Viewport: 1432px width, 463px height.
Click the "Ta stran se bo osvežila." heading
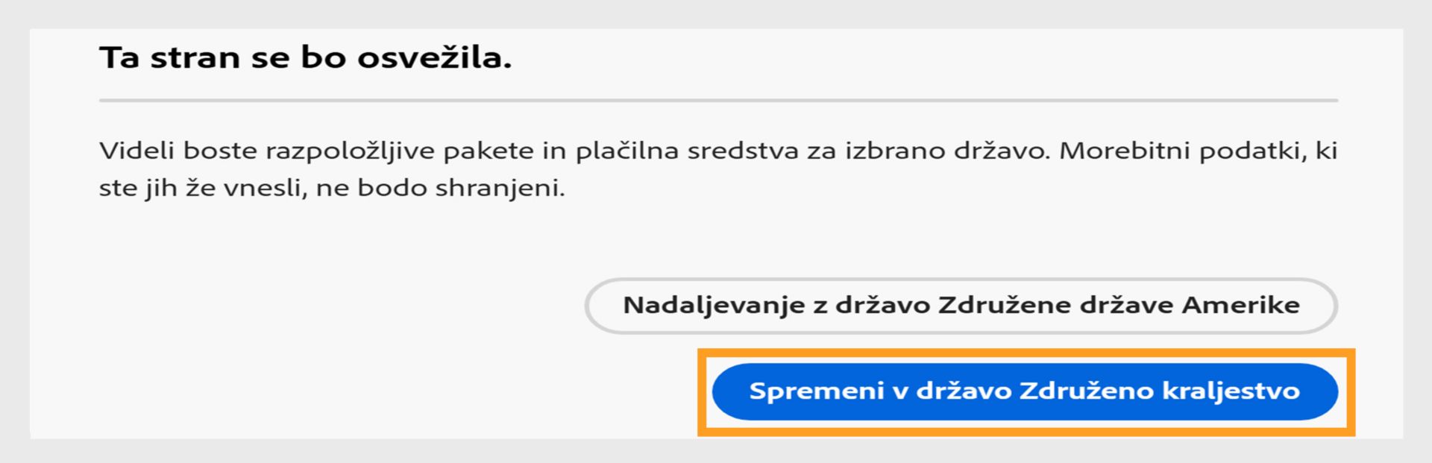click(305, 58)
